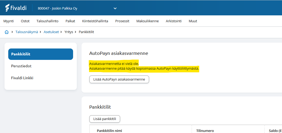Sort by Saldo column header
282x133 pixels.
(x=275, y=131)
